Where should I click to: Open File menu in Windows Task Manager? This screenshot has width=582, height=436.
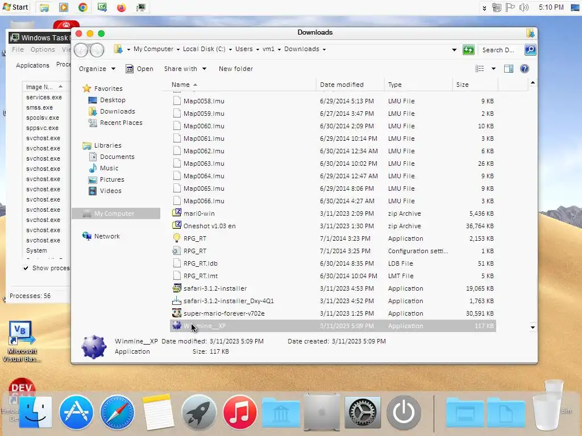click(18, 49)
